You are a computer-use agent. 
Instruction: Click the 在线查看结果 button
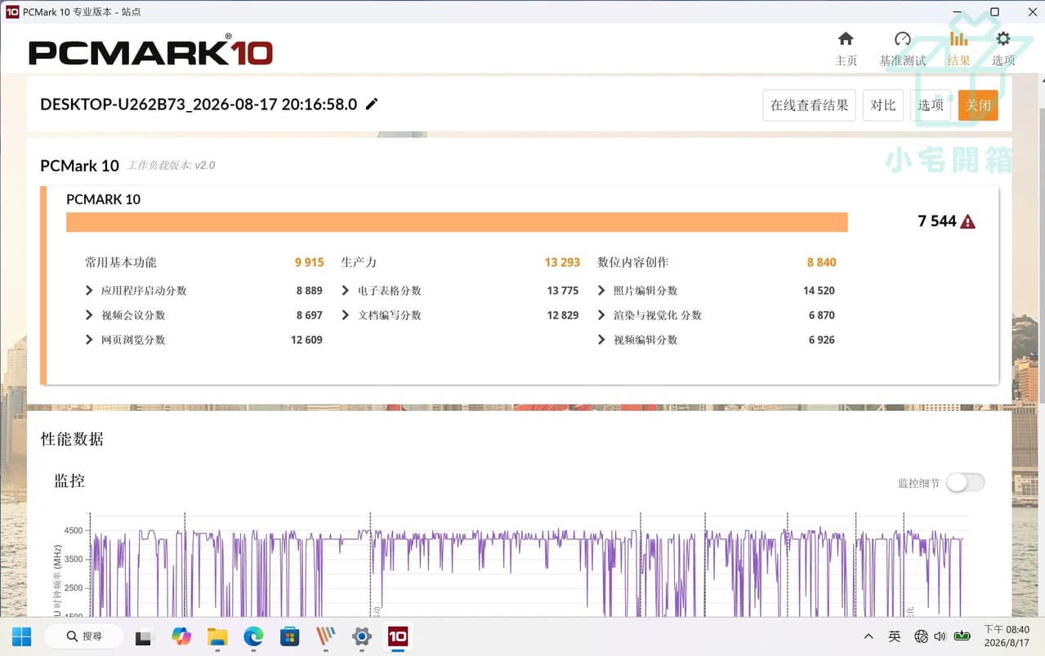[809, 105]
